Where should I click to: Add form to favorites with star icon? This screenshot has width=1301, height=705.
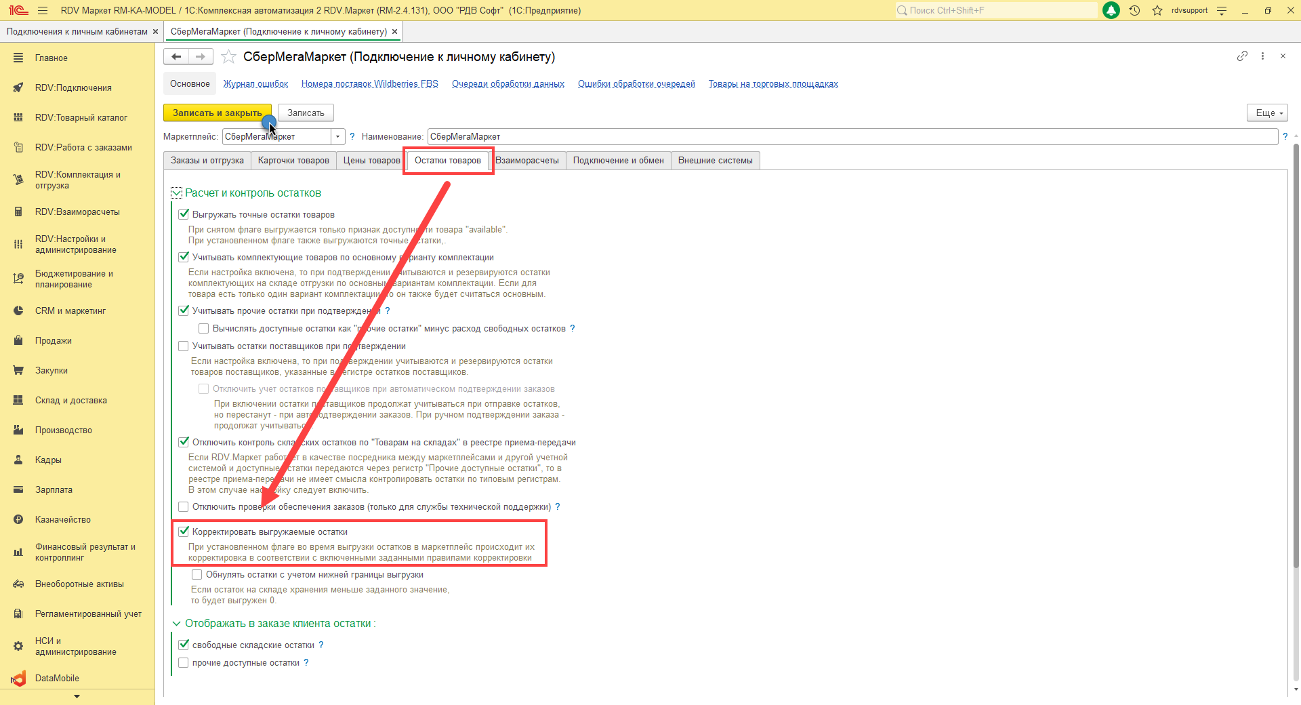(x=228, y=57)
